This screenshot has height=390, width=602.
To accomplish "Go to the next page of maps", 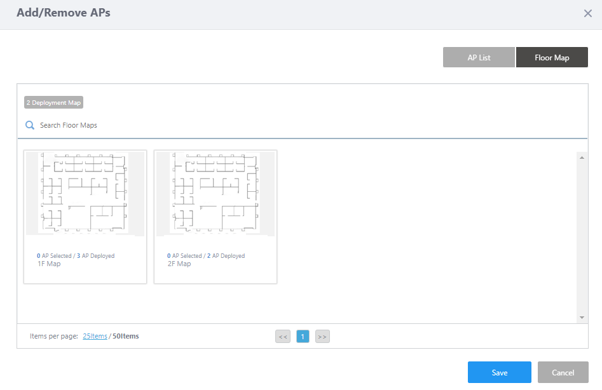I will coord(322,337).
